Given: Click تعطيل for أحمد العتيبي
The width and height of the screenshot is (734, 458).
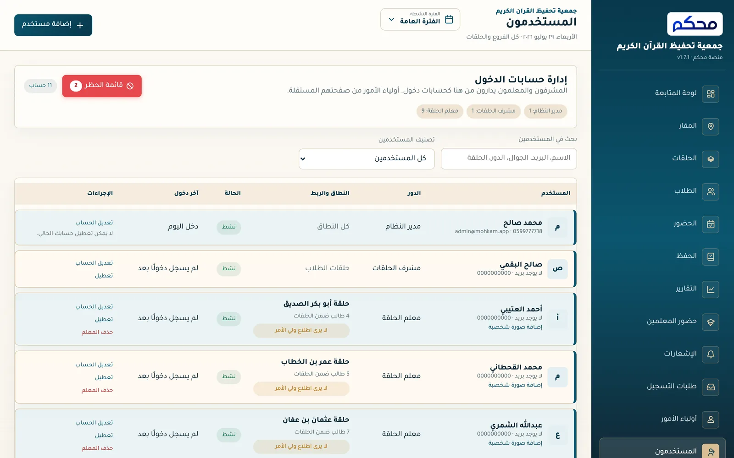Looking at the screenshot, I should tap(104, 319).
